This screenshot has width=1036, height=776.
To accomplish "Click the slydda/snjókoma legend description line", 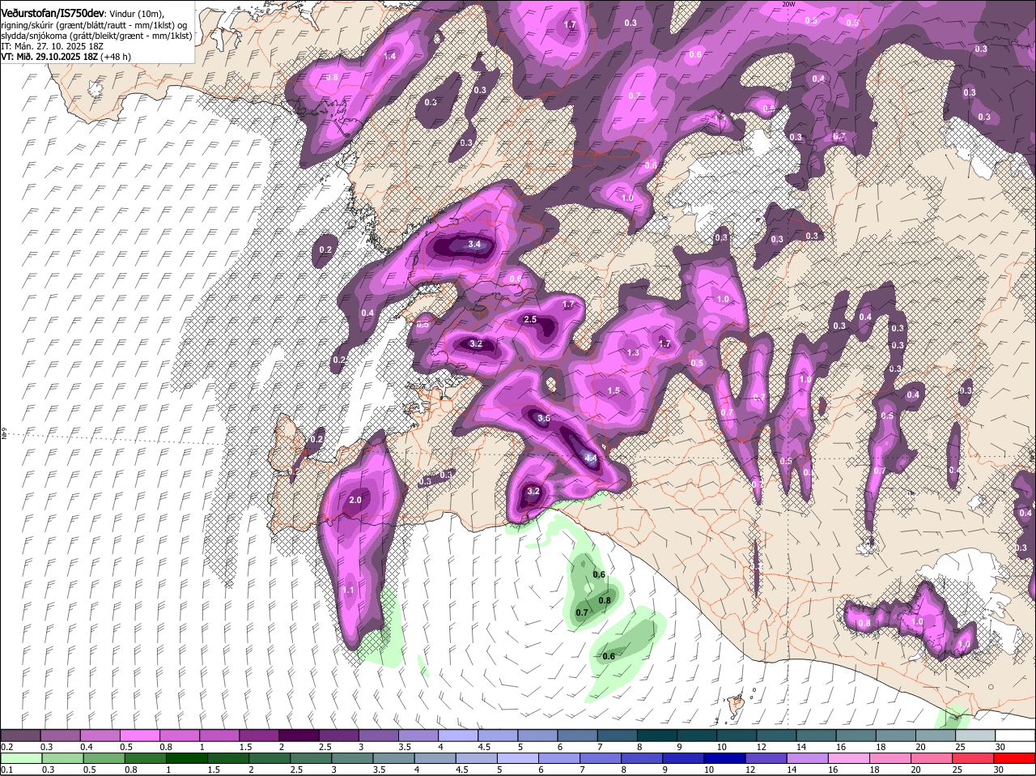I will [96, 36].
